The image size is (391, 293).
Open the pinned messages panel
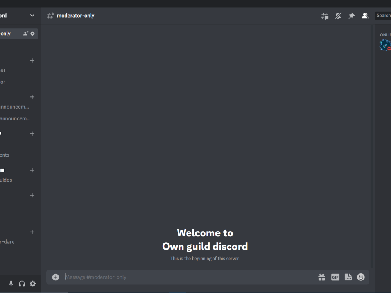pos(352,16)
